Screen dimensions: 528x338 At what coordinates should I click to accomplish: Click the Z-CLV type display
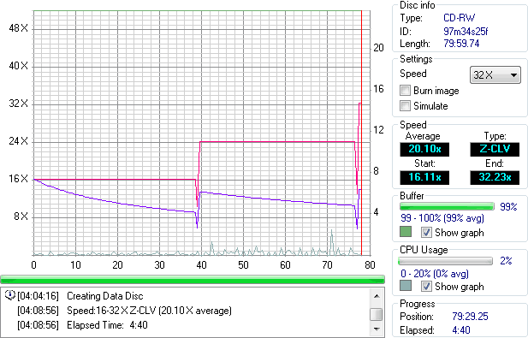click(x=495, y=149)
